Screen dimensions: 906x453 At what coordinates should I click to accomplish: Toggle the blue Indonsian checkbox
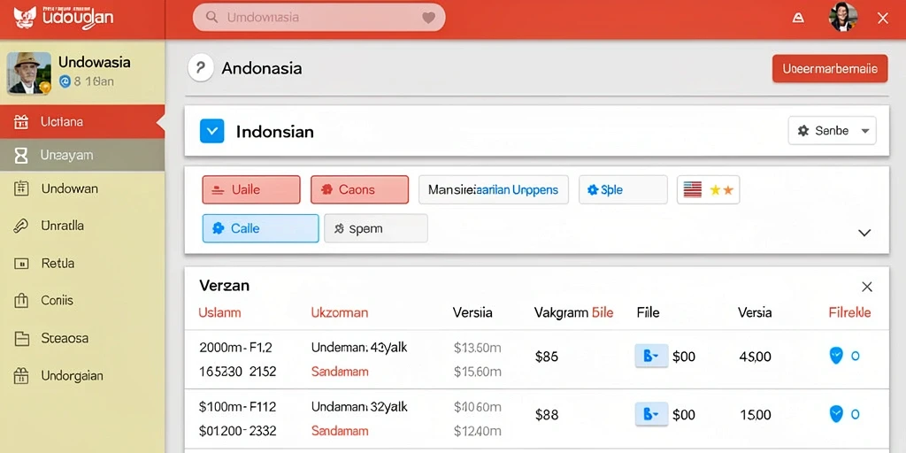211,131
